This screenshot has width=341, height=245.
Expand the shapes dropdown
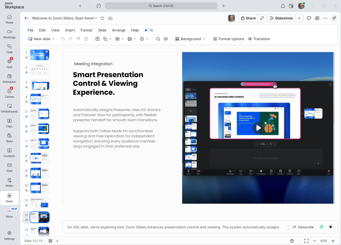(x=110, y=39)
